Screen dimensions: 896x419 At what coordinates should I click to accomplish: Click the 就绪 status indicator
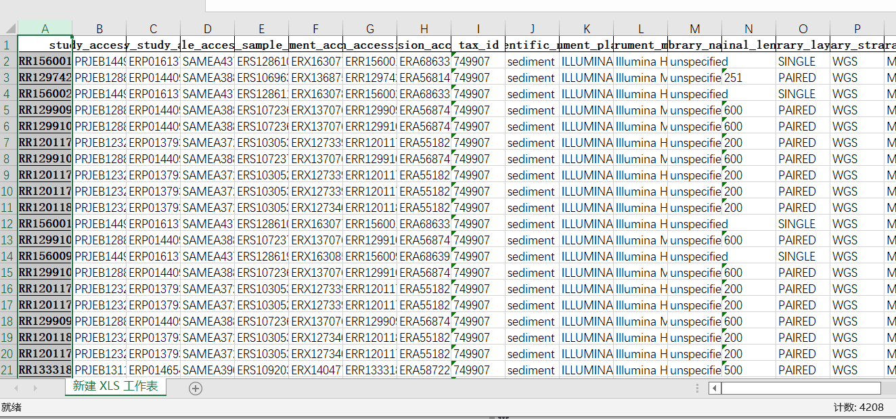pyautogui.click(x=11, y=407)
